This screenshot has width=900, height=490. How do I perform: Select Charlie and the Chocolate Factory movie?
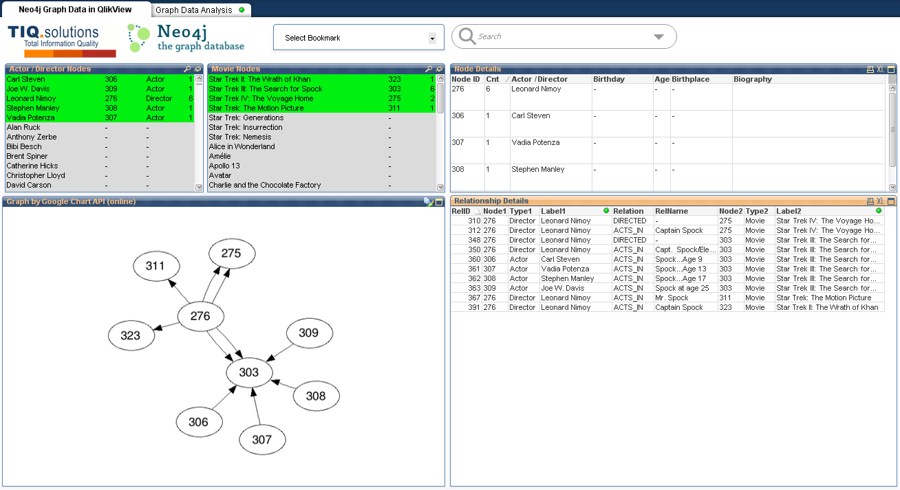coord(321,185)
